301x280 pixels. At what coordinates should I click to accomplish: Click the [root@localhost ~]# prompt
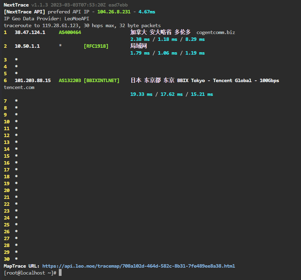30,273
